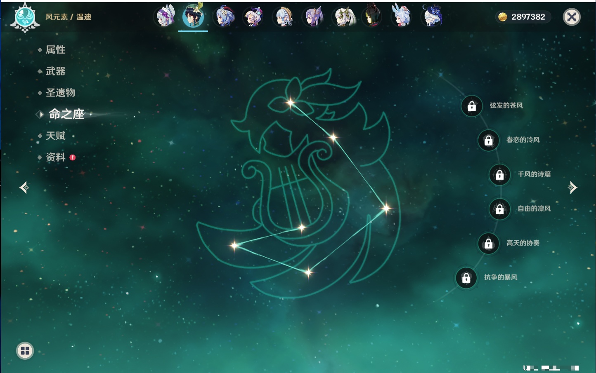Click the lock icon beside 自由的凛风
The width and height of the screenshot is (596, 373).
(499, 209)
